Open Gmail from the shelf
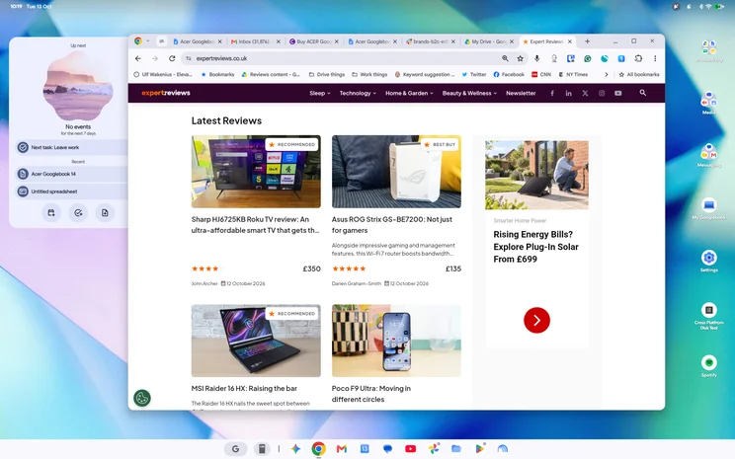The width and height of the screenshot is (735, 459). [342, 449]
